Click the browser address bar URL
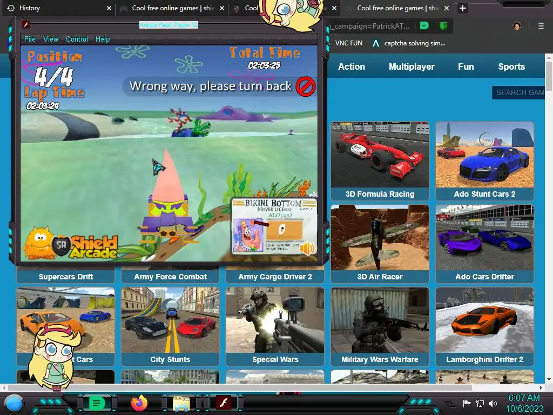The height and width of the screenshot is (415, 553). [x=369, y=26]
